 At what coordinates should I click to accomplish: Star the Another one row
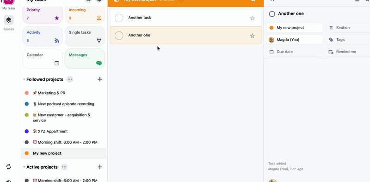[x=252, y=36]
